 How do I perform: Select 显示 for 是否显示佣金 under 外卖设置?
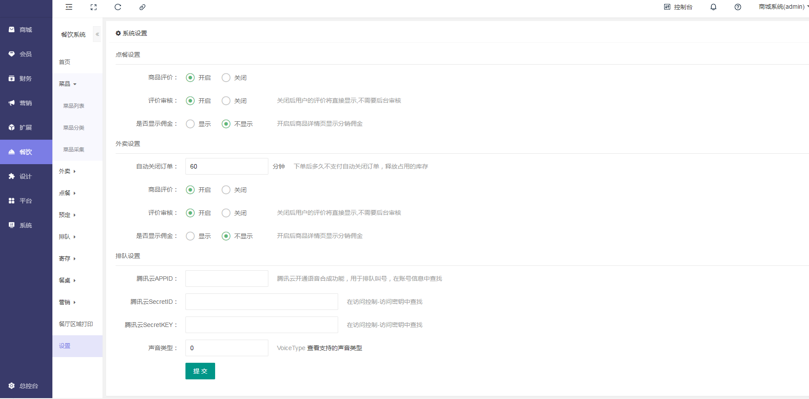190,236
